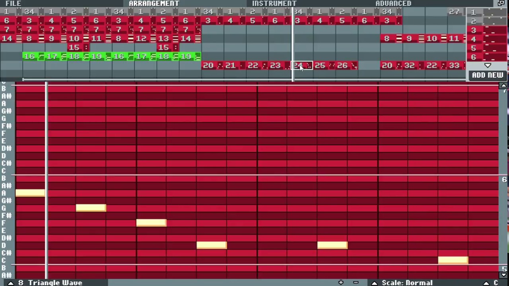The image size is (509, 286).
Task: Click the '8 Triangle Wave' instrument label
Action: pos(50,282)
